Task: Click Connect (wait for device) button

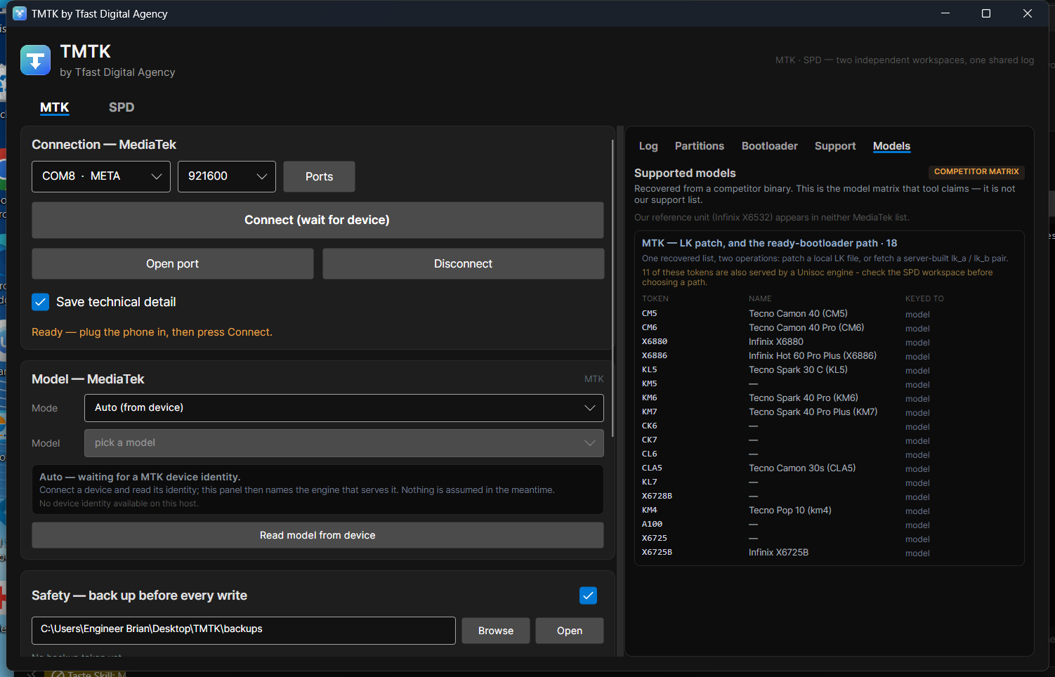Action: click(317, 220)
